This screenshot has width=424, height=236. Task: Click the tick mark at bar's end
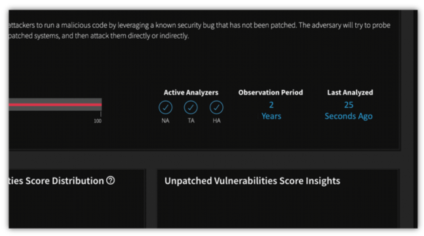pyautogui.click(x=101, y=113)
